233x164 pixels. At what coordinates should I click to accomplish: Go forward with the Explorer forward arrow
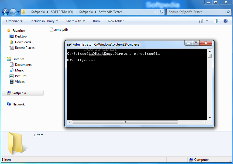(13, 12)
